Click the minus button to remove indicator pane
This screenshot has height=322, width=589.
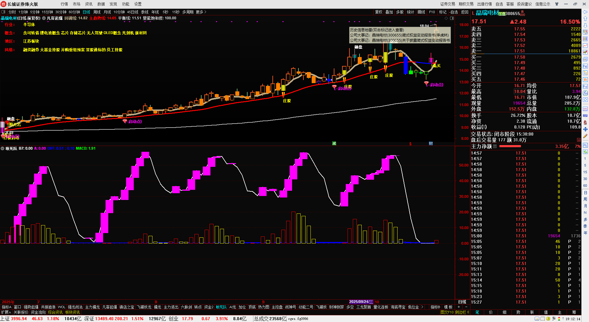466,307
